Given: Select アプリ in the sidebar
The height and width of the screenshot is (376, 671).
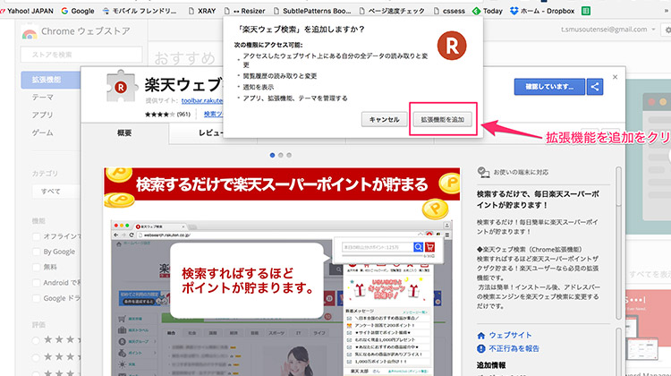Looking at the screenshot, I should coord(42,115).
